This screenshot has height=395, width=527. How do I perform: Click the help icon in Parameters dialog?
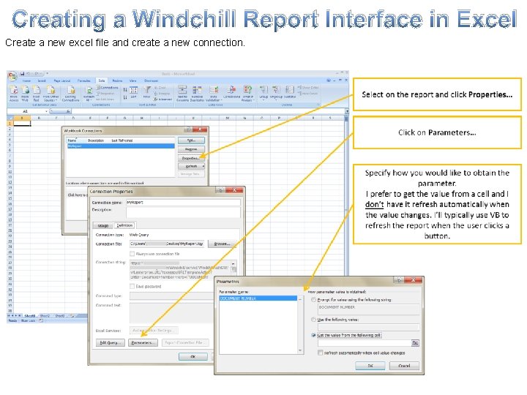pos(400,279)
